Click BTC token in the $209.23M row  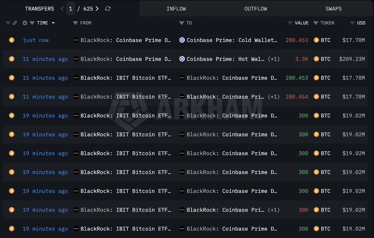pyautogui.click(x=322, y=59)
